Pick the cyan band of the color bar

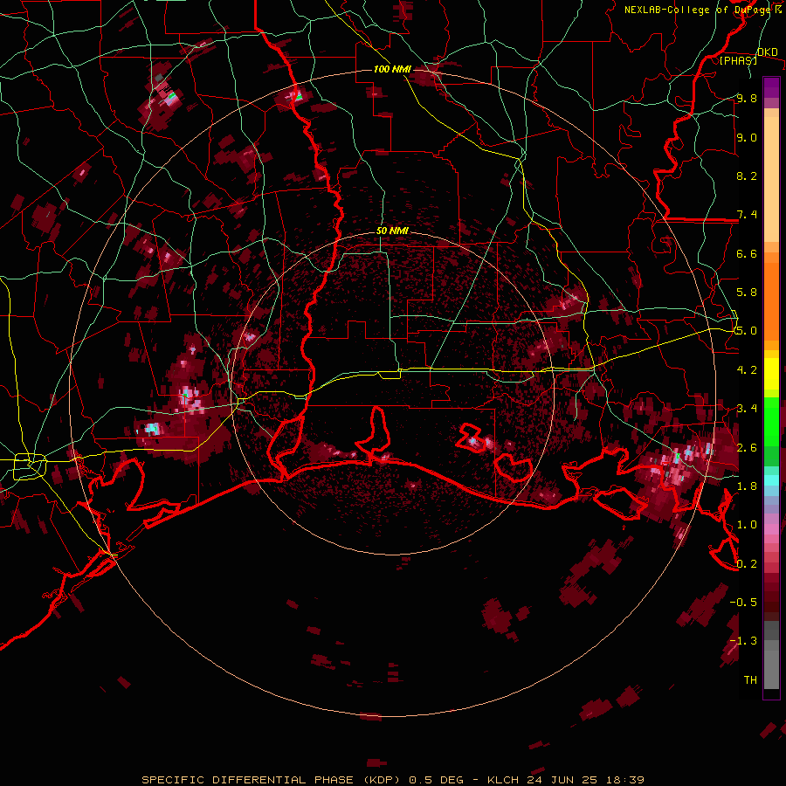click(771, 480)
